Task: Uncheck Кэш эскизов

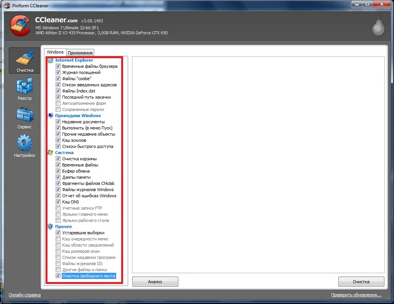Action: click(x=58, y=140)
